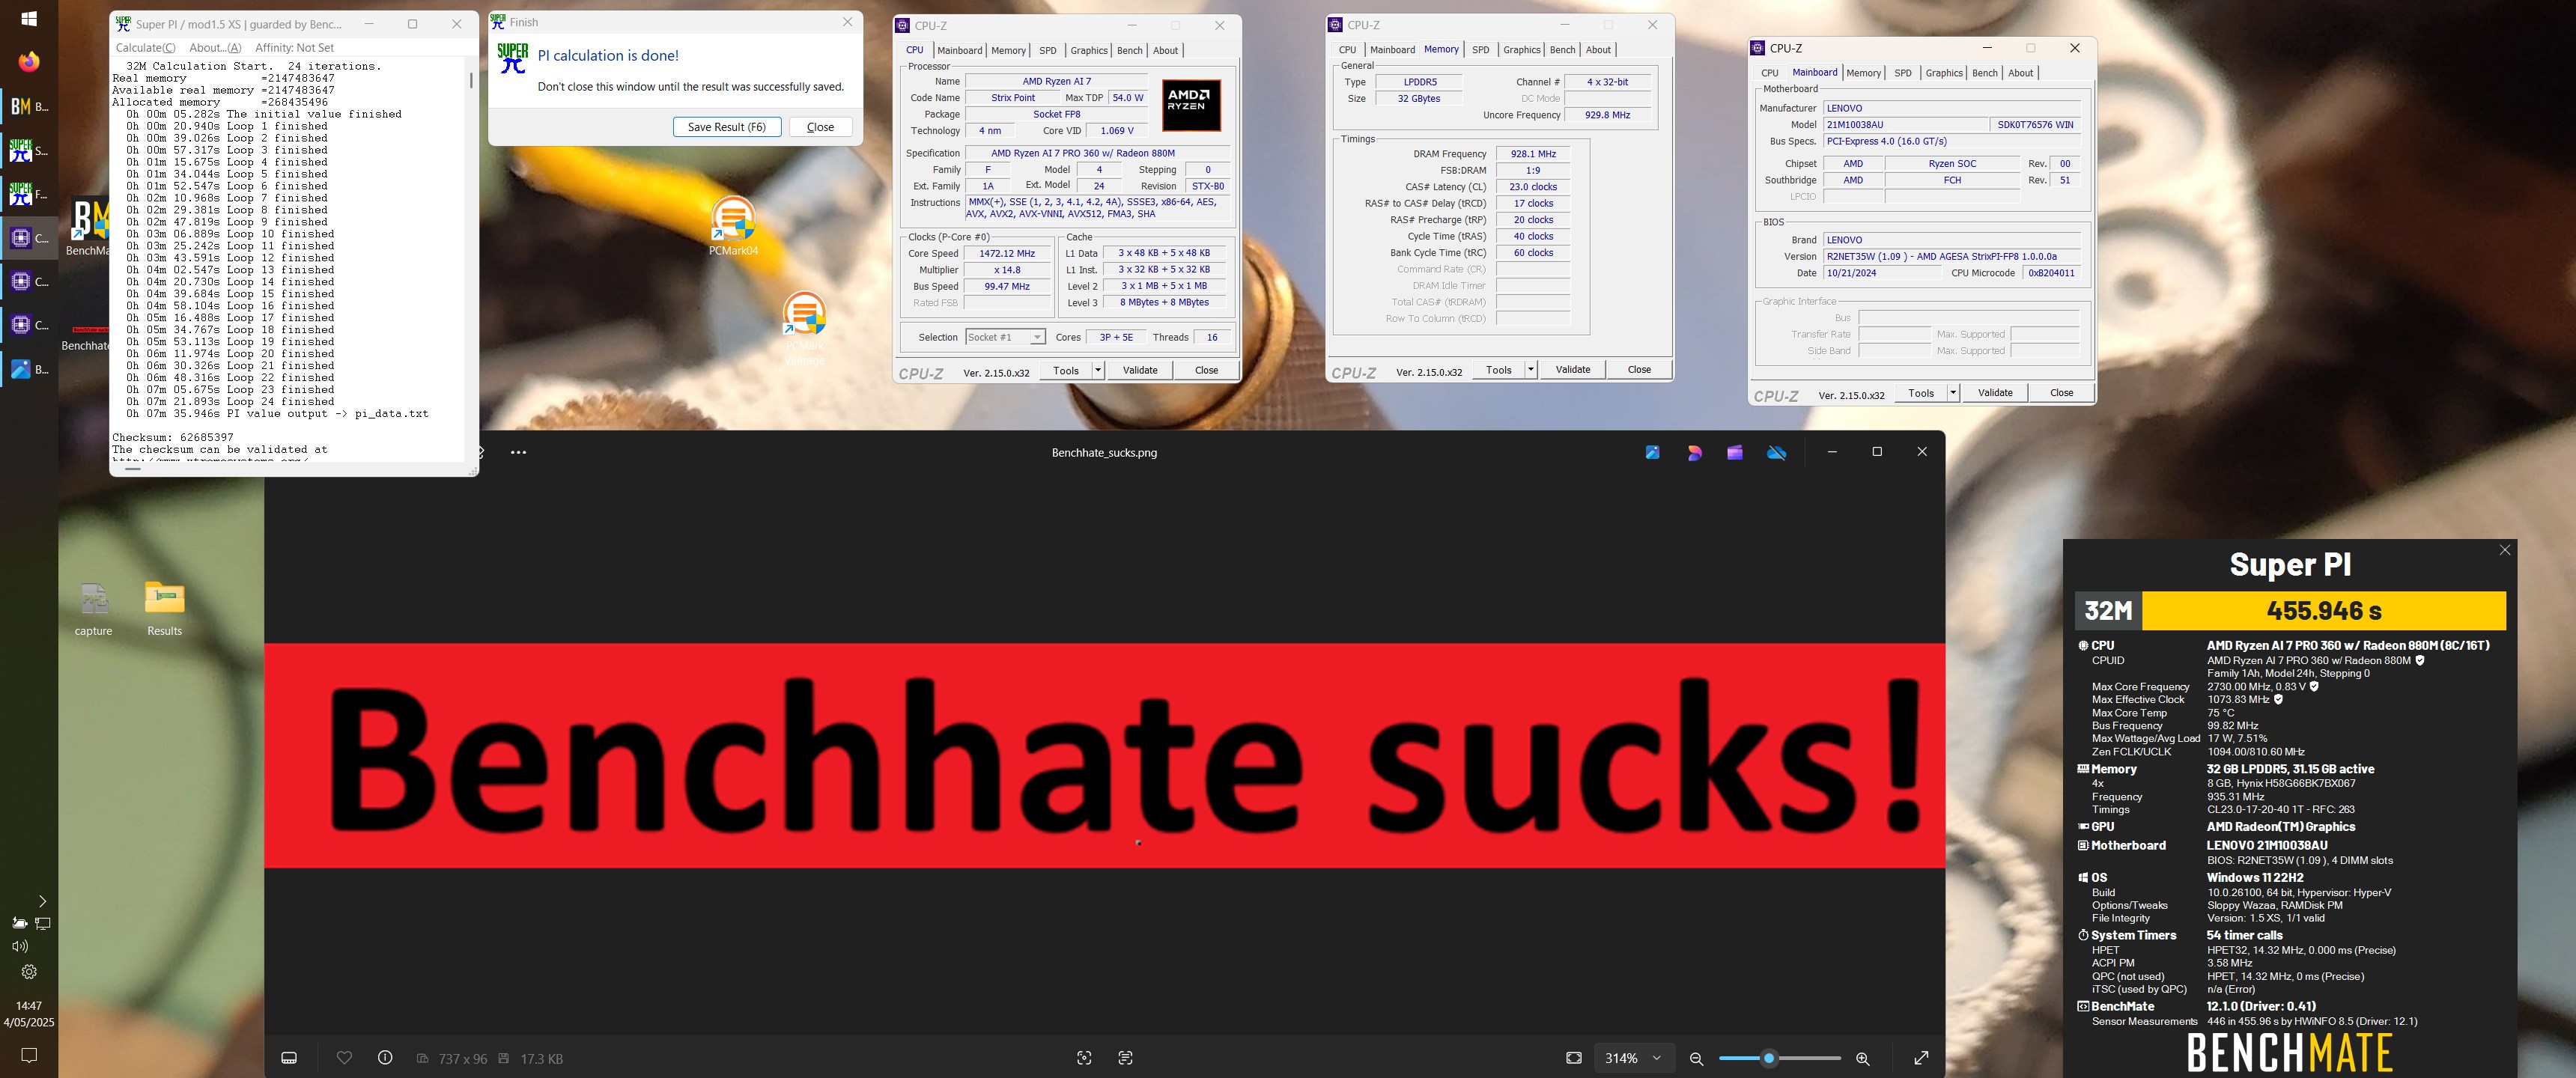Click the Benchhate sucks! image
The image size is (2576, 1078).
tap(1104, 755)
